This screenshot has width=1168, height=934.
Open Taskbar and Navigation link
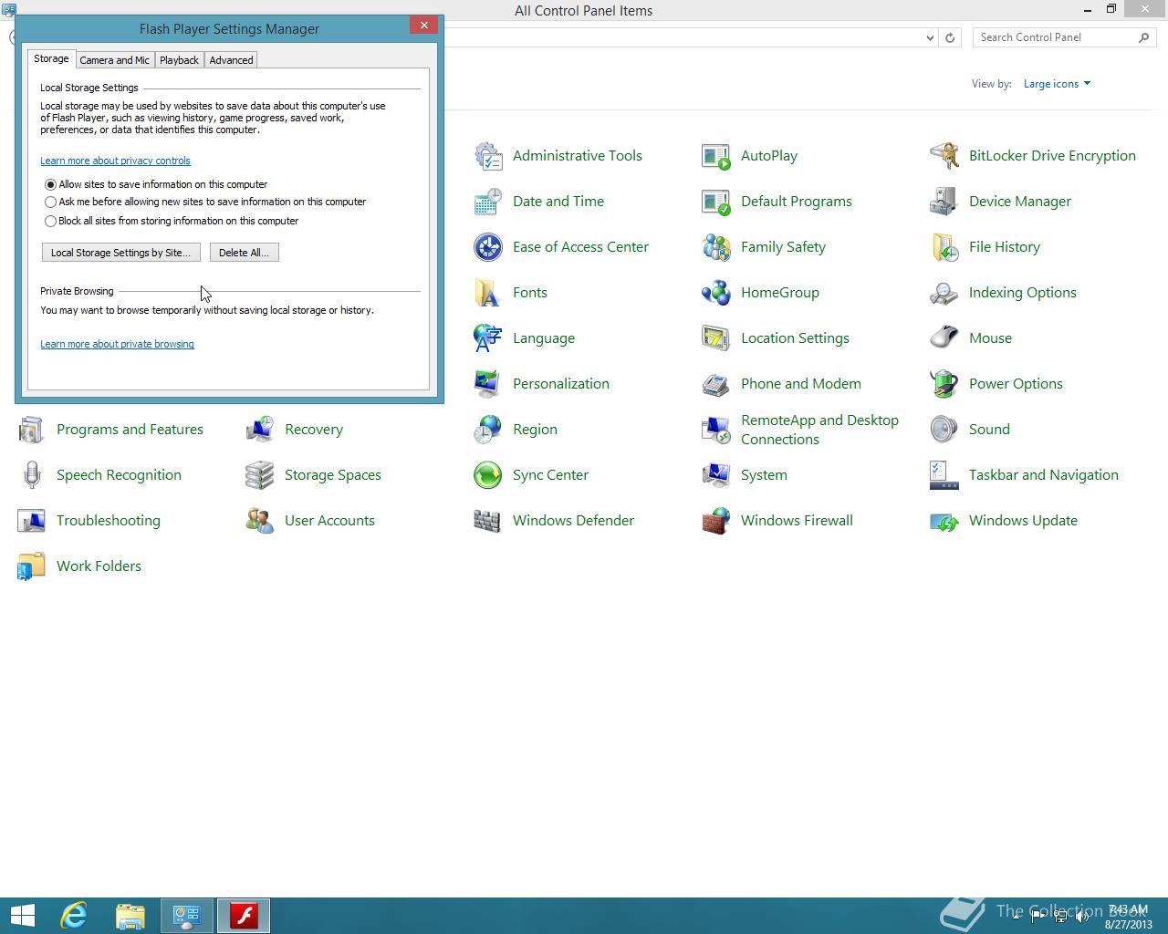(x=1044, y=475)
